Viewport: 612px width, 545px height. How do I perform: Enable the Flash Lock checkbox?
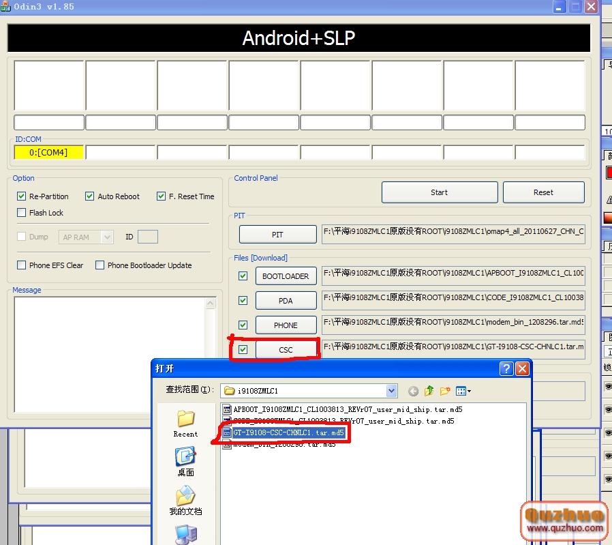pos(21,213)
